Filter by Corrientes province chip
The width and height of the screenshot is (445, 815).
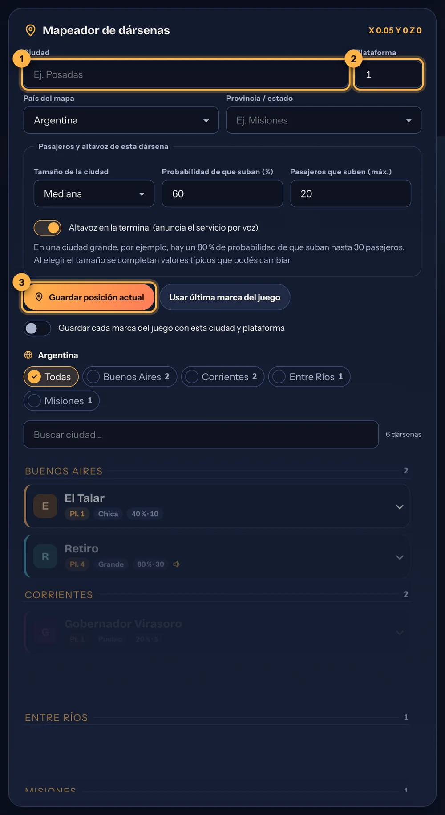[x=222, y=377]
